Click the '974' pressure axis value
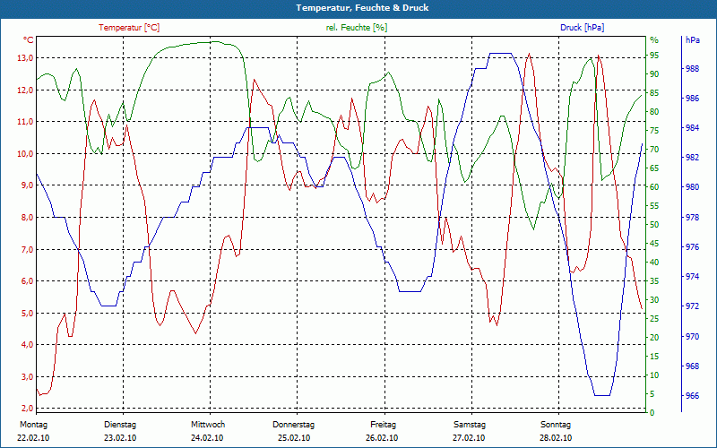Image resolution: width=717 pixels, height=448 pixels. pyautogui.click(x=693, y=277)
